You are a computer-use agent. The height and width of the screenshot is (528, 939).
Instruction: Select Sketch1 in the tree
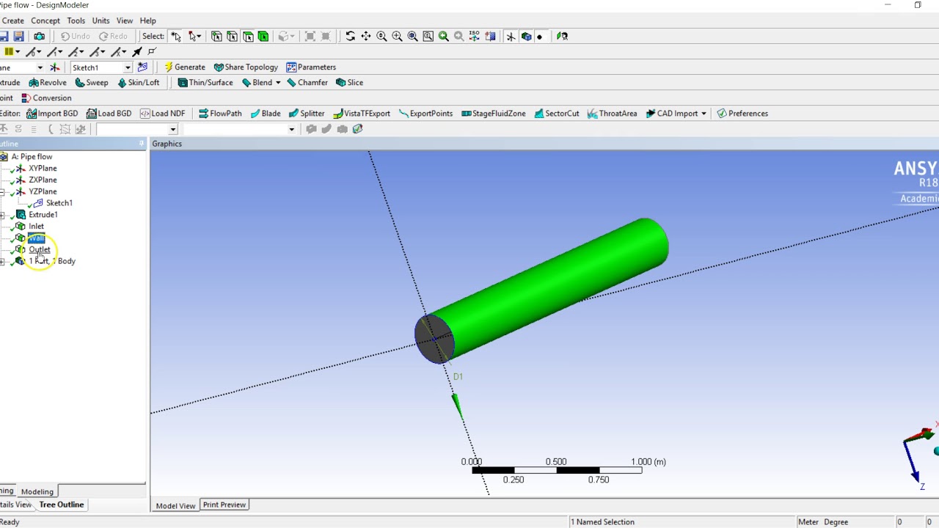coord(59,203)
